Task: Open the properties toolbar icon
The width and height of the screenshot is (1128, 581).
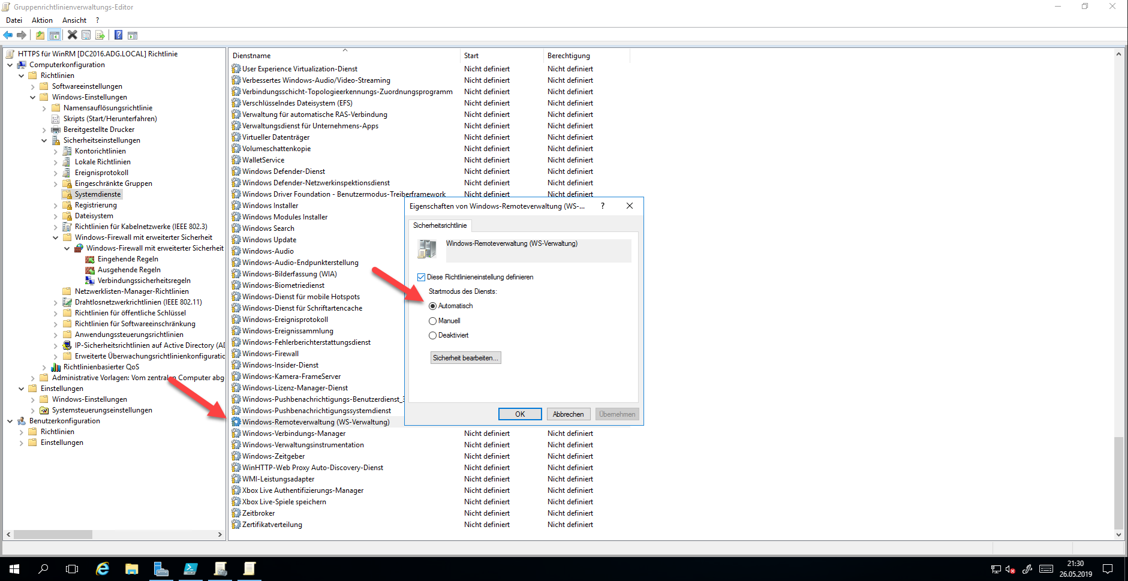Action: 86,35
